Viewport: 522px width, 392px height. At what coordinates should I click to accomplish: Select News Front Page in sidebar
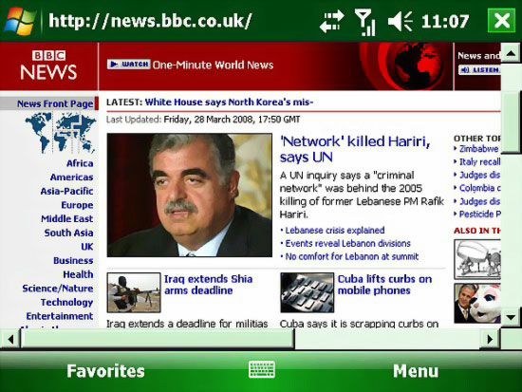(x=55, y=103)
